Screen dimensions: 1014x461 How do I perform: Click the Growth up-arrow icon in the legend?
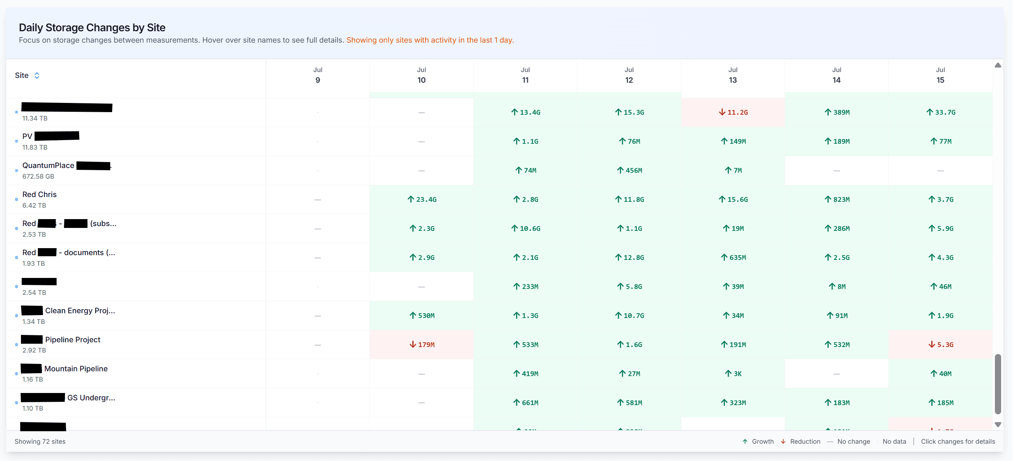(x=746, y=441)
